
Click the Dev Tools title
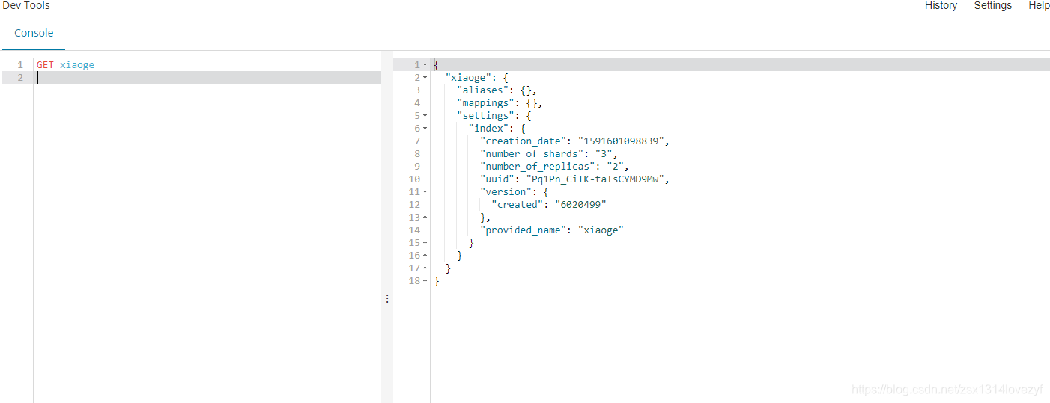(x=26, y=6)
